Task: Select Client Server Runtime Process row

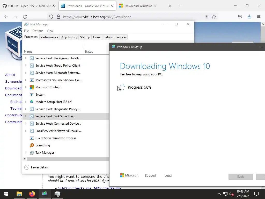Action: (x=66, y=138)
